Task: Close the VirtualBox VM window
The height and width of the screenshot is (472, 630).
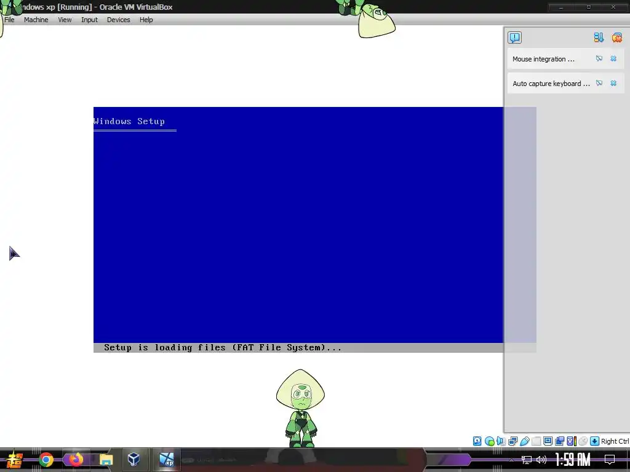Action: coord(613,7)
